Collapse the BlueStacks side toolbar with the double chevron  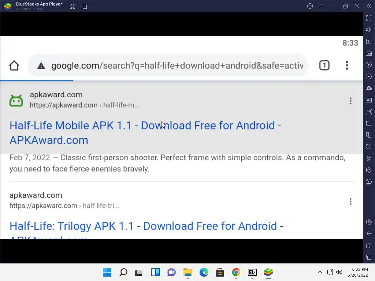click(x=369, y=6)
